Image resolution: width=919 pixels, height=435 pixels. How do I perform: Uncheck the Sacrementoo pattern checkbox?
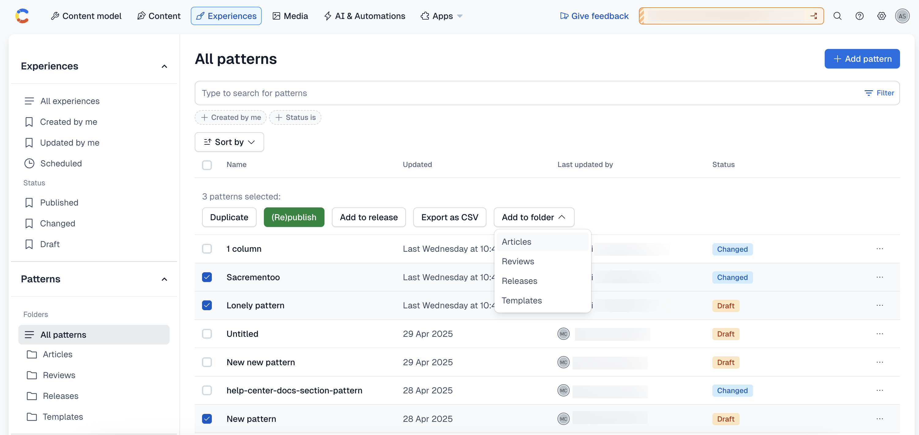coord(207,277)
